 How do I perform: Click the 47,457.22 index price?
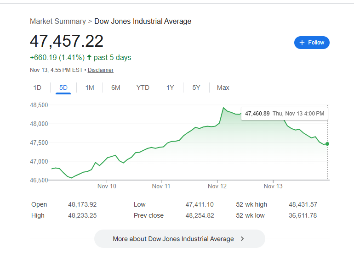[67, 41]
